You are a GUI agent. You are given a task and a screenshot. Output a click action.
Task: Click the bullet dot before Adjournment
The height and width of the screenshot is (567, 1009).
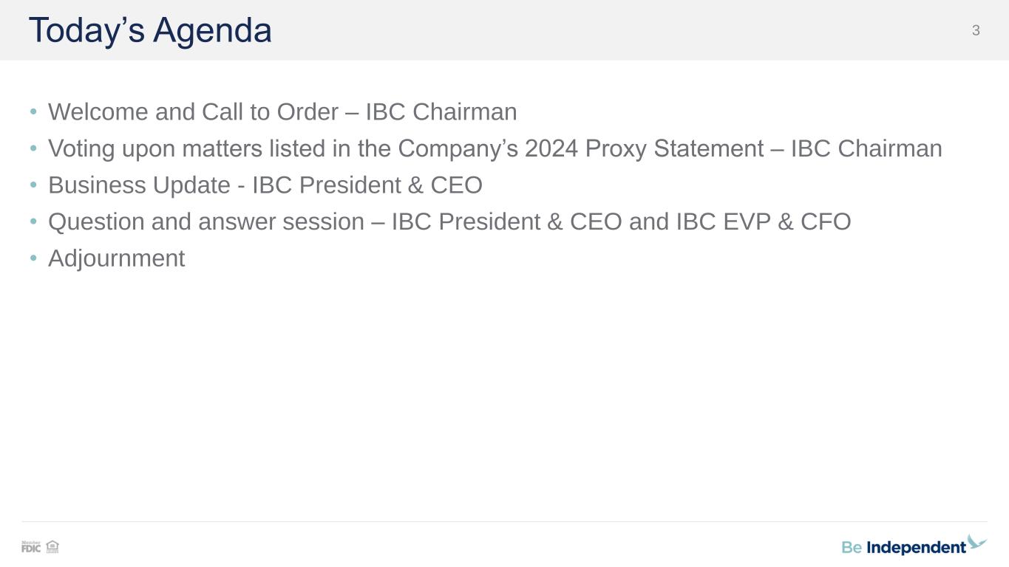coord(33,258)
